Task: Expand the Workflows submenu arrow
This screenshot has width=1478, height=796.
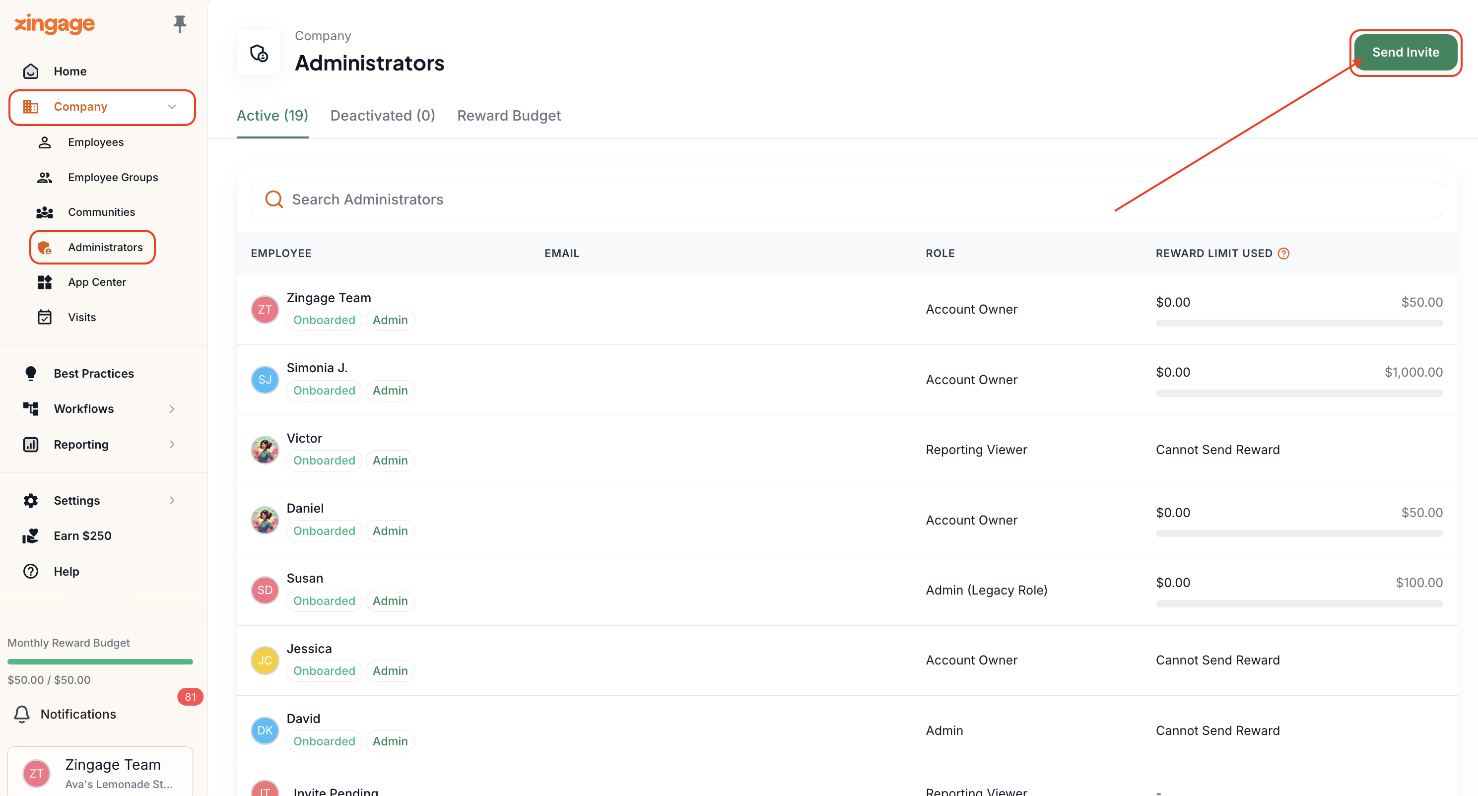Action: pyautogui.click(x=172, y=408)
